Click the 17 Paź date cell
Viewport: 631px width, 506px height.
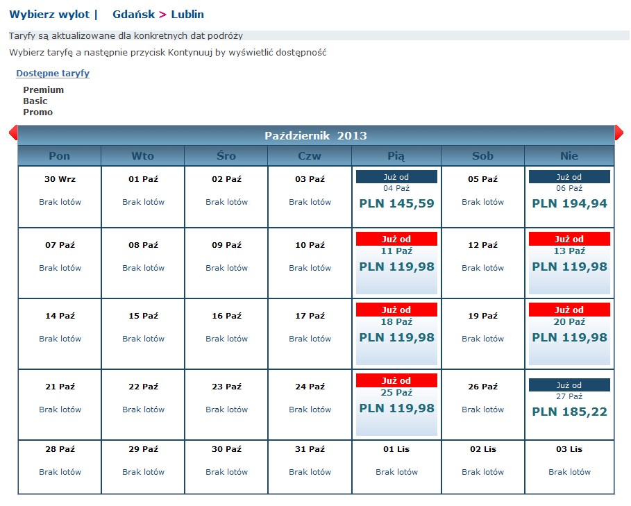pyautogui.click(x=310, y=334)
